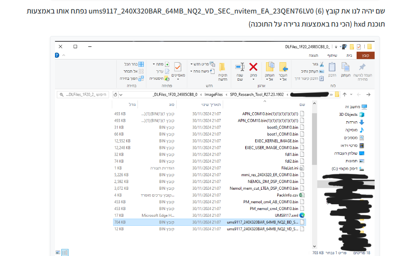The width and height of the screenshot is (417, 256).
Task: Click the Forward navigation arrow
Action: click(359, 95)
